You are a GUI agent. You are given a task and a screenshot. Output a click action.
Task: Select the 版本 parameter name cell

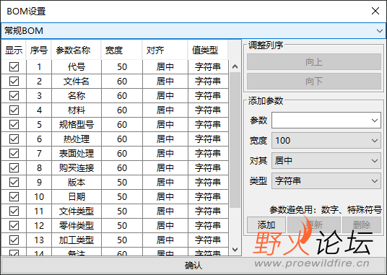[x=77, y=183]
